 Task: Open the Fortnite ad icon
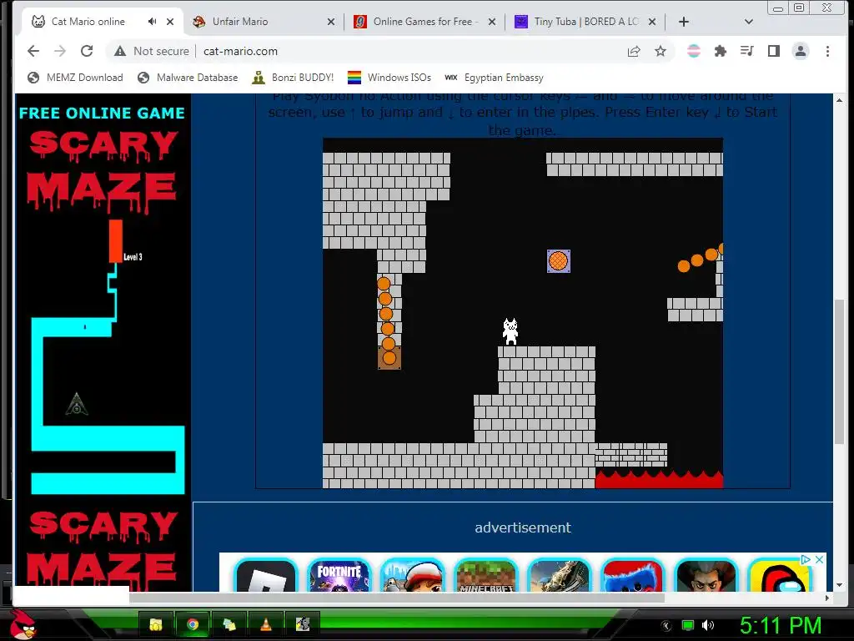click(x=339, y=576)
